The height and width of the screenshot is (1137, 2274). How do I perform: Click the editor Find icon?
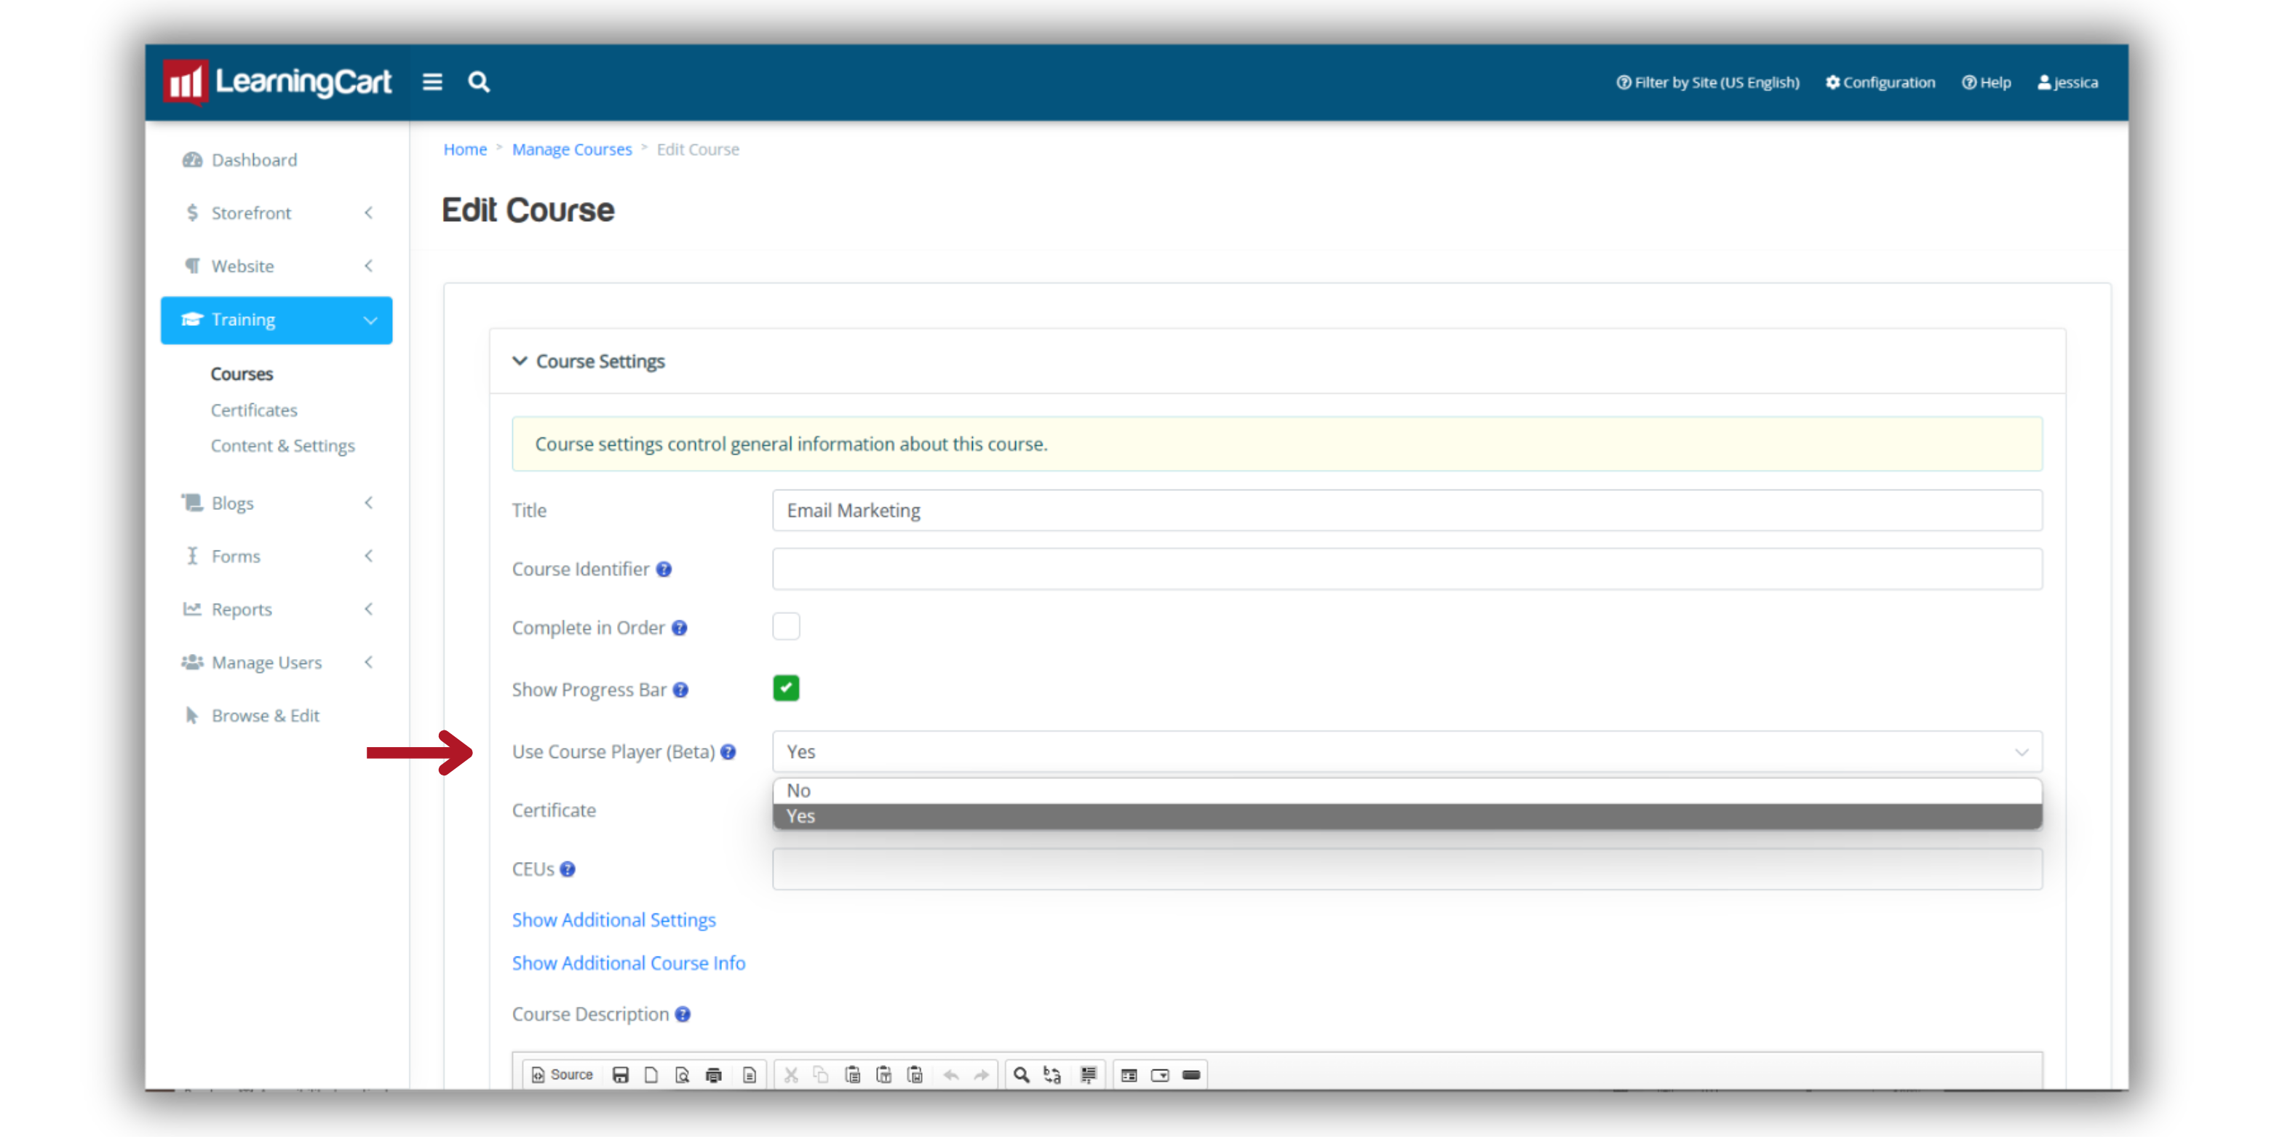(1022, 1074)
